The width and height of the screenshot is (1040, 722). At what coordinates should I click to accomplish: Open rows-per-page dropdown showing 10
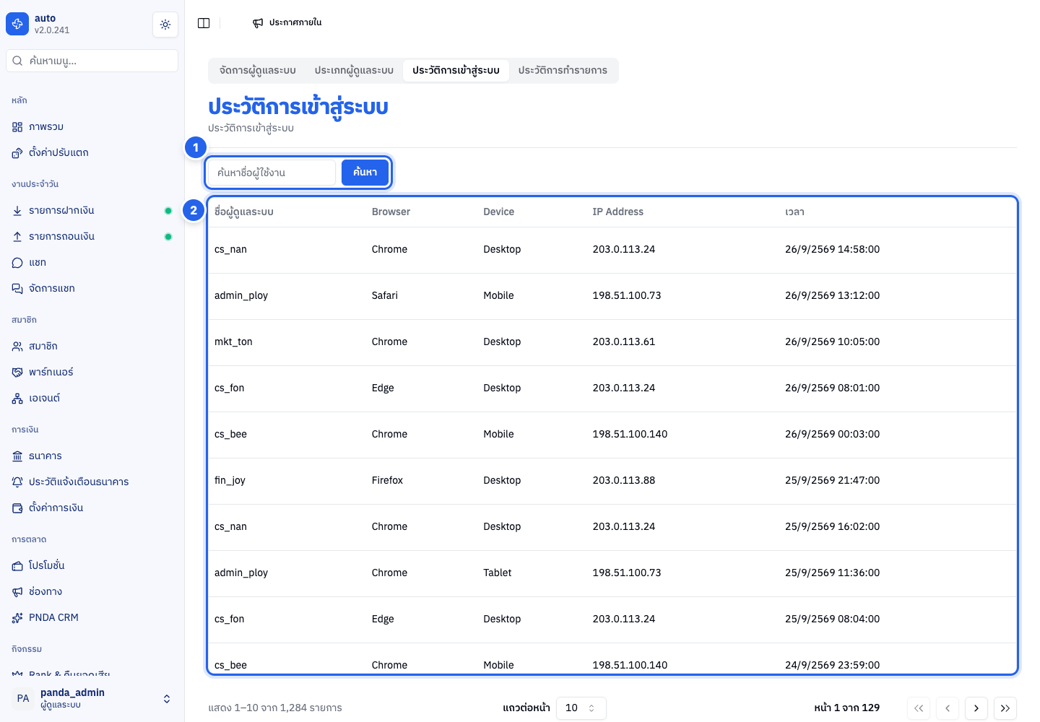click(x=581, y=708)
